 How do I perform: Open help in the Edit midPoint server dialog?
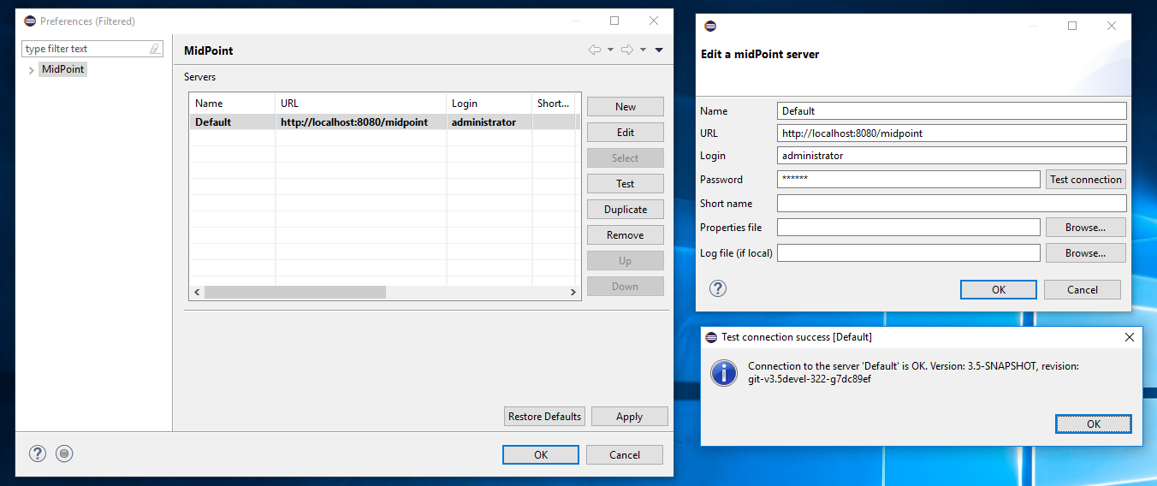[x=718, y=288]
